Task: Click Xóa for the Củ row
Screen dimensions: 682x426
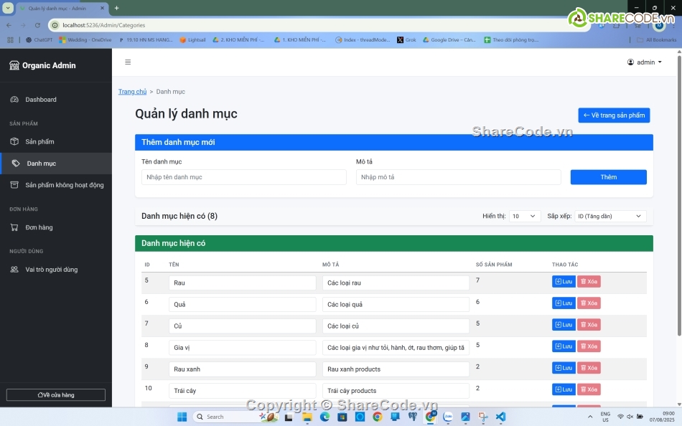Action: [x=589, y=325]
